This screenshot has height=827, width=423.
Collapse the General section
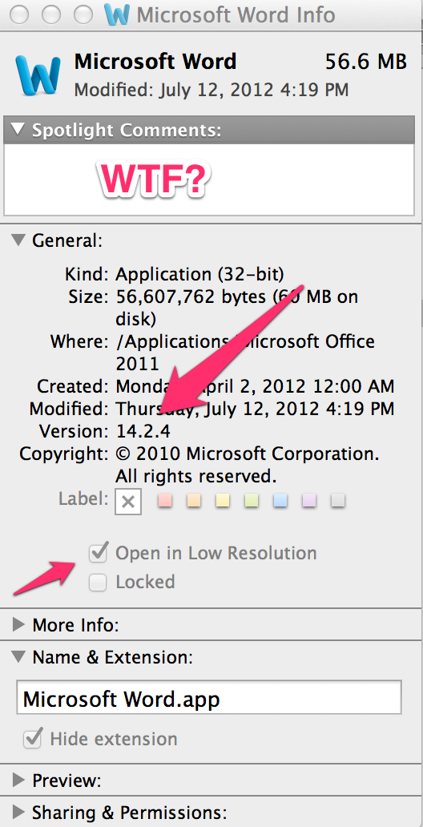[x=18, y=240]
